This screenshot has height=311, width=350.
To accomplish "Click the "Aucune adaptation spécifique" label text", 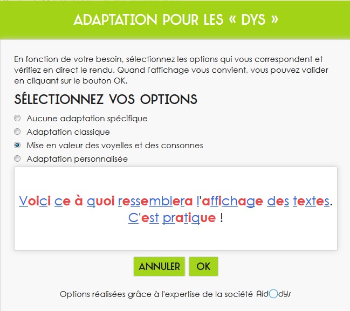I will click(87, 119).
